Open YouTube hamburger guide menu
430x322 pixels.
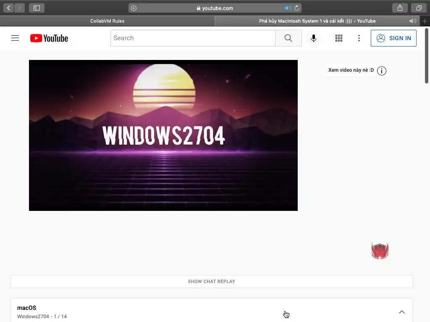click(x=15, y=38)
